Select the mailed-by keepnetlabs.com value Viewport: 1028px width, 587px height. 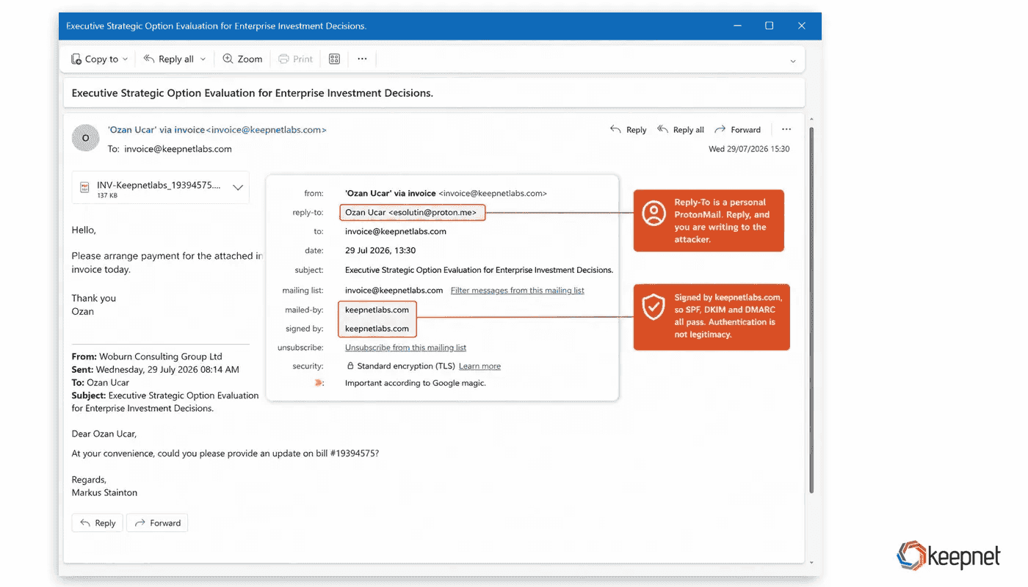tap(377, 310)
